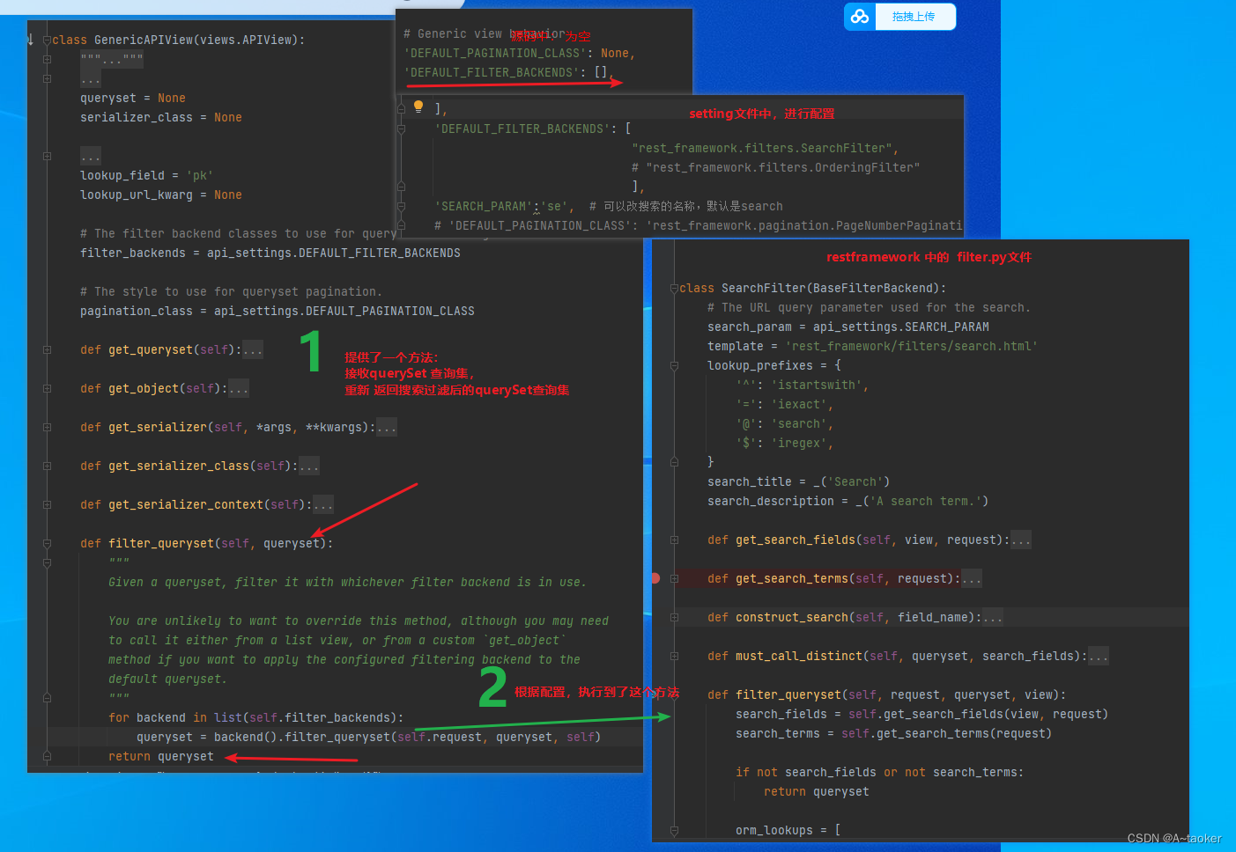The height and width of the screenshot is (852, 1236).
Task: Collapse the lookup_prefixes dictionary fold marker
Action: pyautogui.click(x=674, y=365)
